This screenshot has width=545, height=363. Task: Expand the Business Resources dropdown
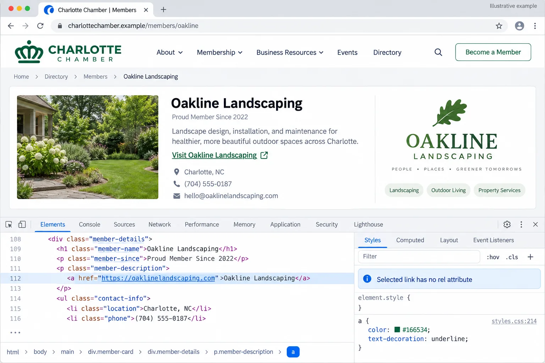click(x=290, y=52)
